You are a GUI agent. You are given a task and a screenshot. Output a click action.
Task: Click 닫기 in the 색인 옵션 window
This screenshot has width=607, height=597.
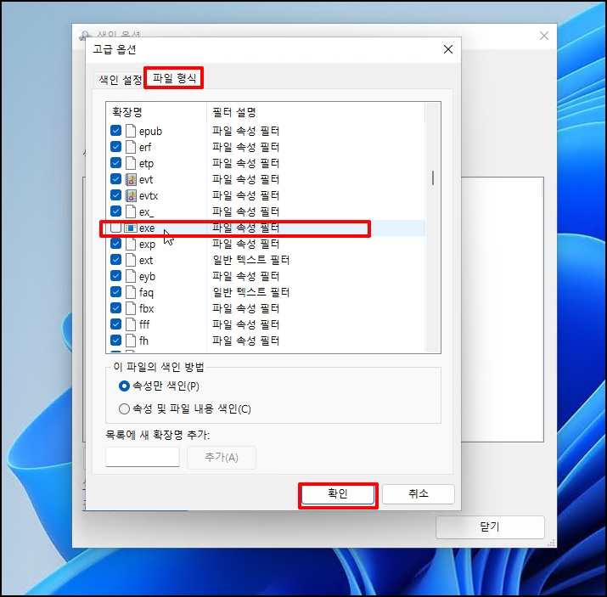click(x=490, y=527)
